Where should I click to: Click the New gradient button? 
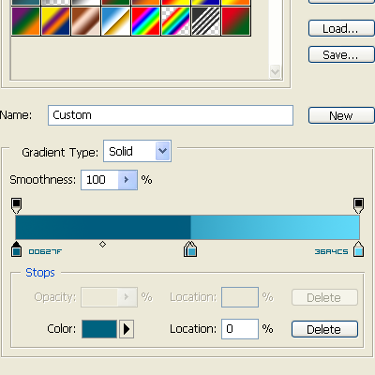tap(341, 115)
